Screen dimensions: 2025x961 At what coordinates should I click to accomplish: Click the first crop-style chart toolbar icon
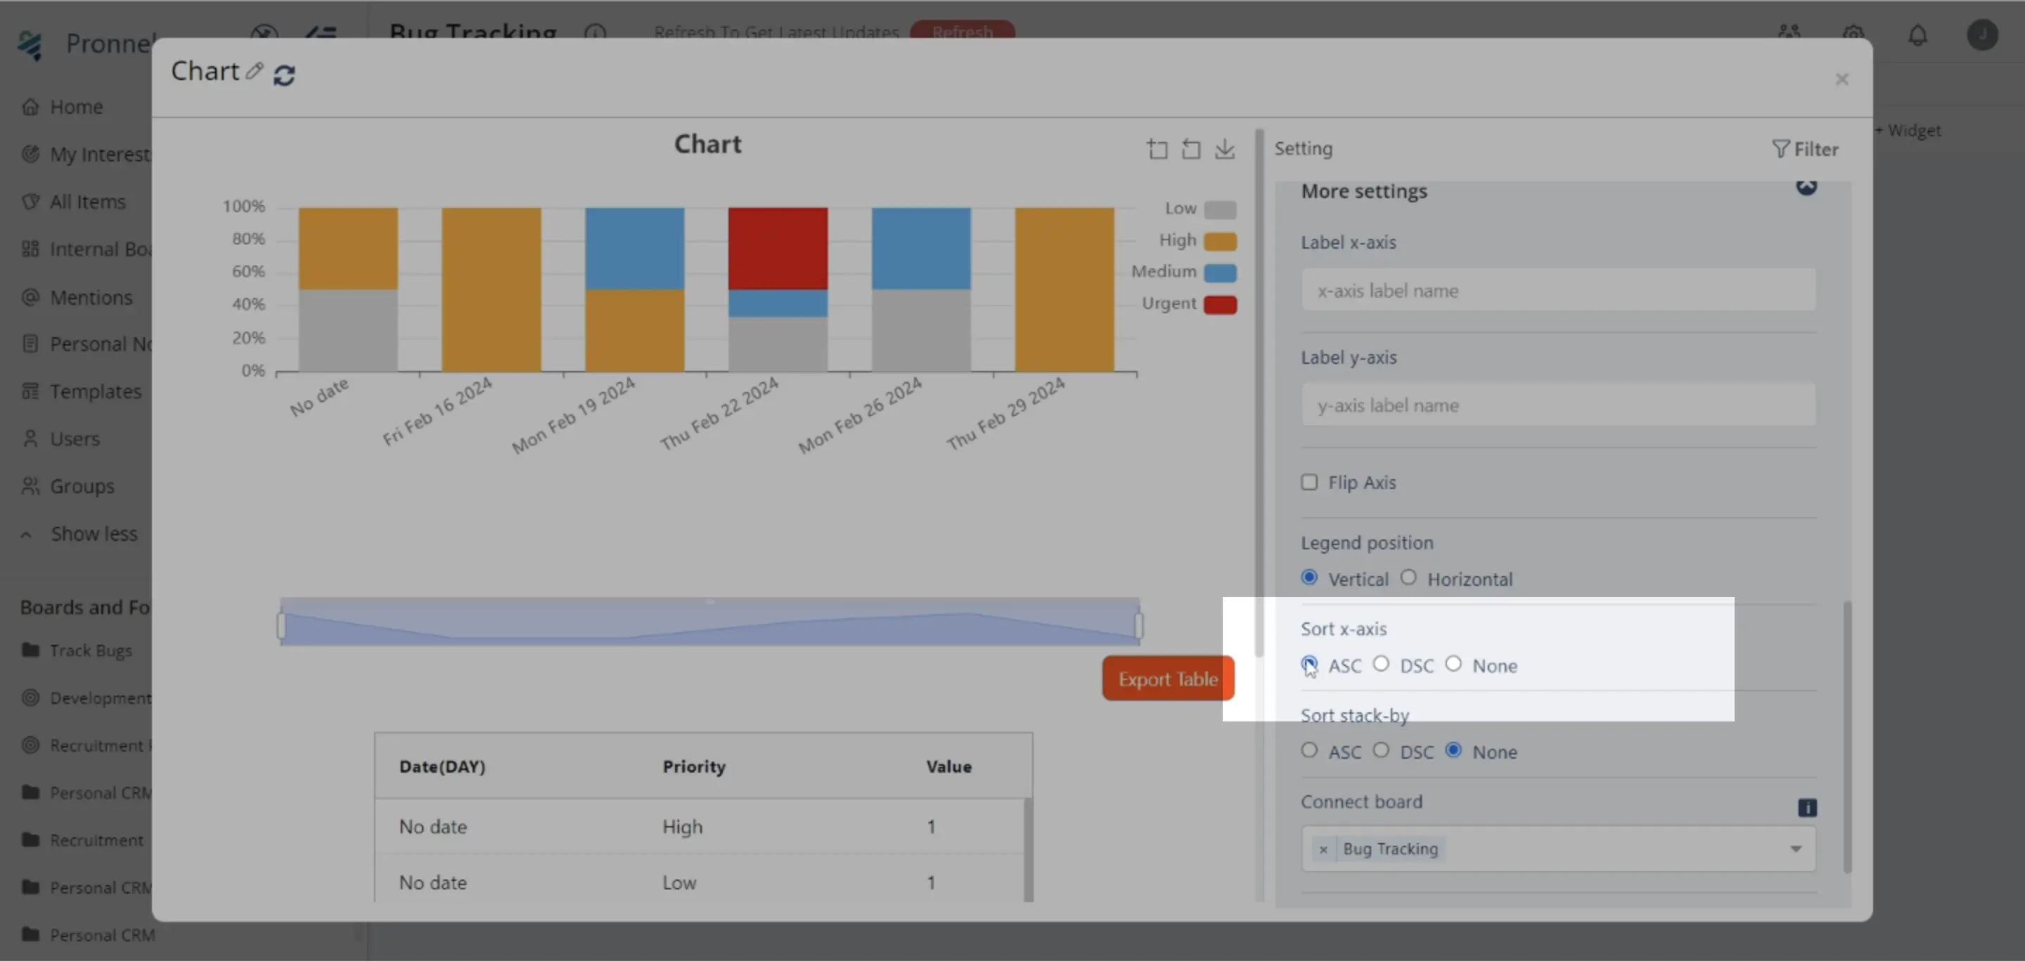coord(1157,149)
